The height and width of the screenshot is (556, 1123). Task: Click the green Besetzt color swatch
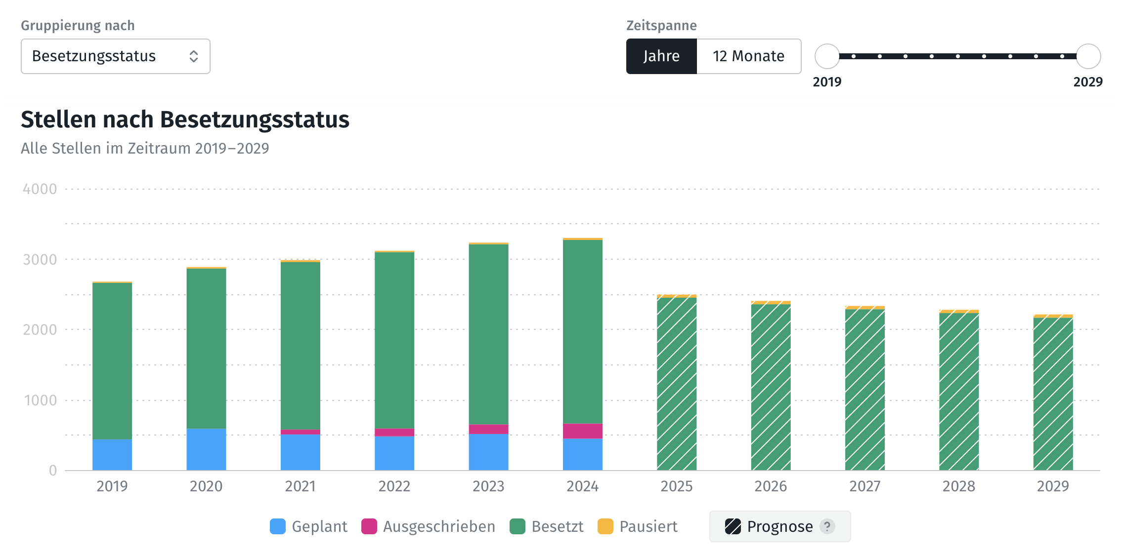518,526
